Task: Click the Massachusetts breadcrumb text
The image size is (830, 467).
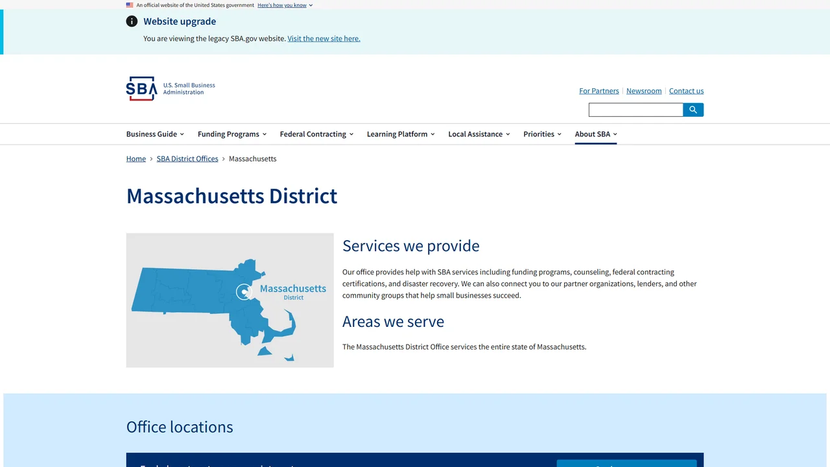Action: tap(253, 159)
